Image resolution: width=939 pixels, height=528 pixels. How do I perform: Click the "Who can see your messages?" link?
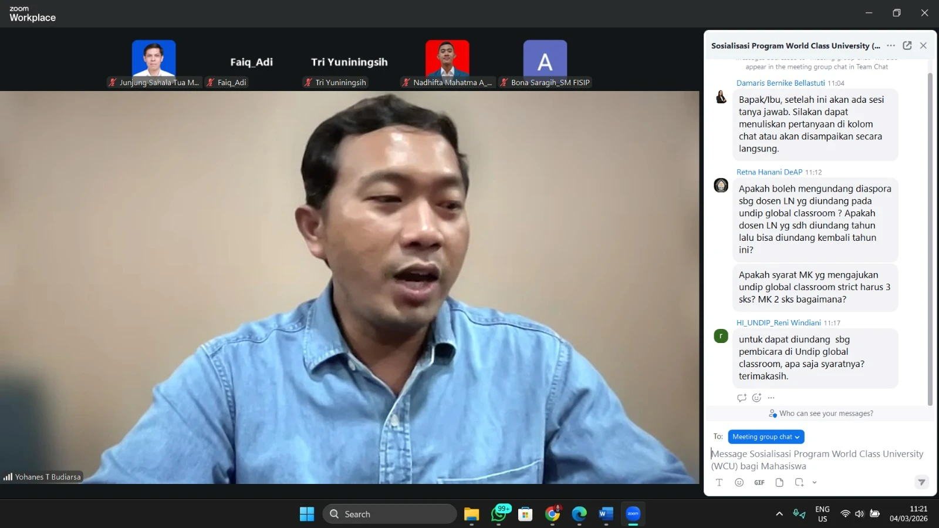(x=826, y=413)
